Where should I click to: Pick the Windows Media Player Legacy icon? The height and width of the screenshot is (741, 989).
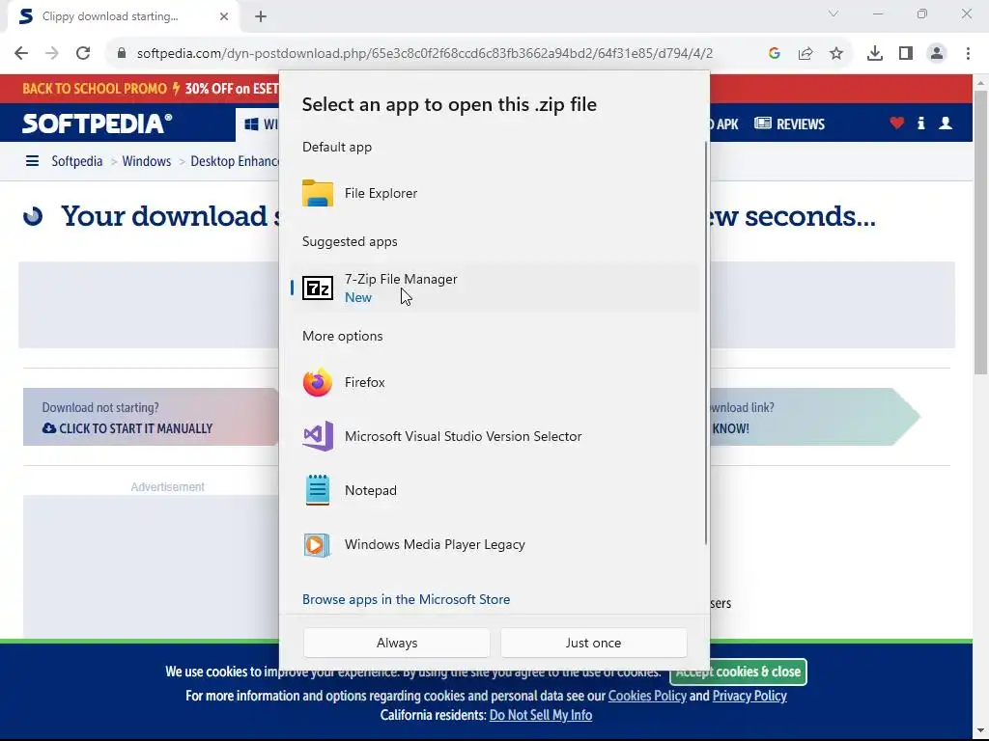[x=317, y=544]
